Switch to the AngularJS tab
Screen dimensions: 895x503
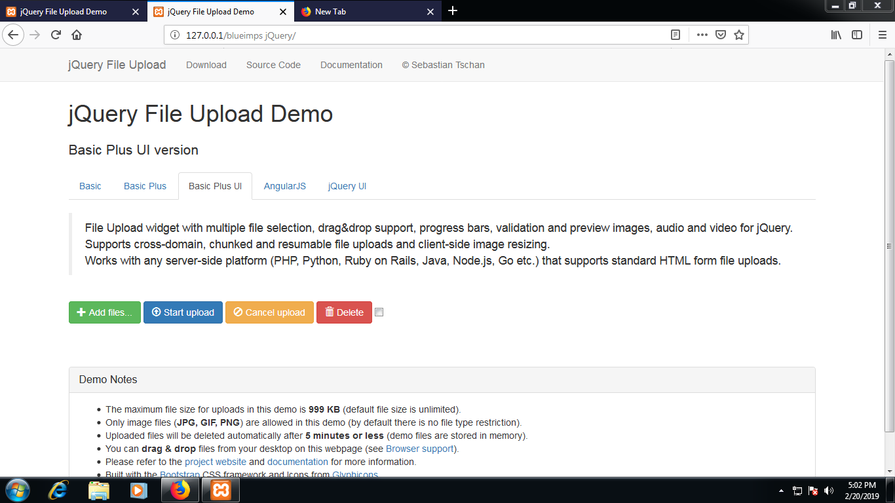click(x=285, y=186)
